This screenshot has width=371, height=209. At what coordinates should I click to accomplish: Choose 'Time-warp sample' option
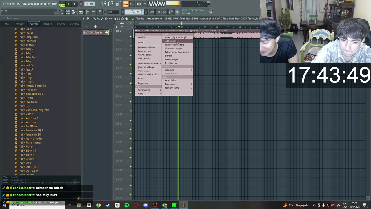click(177, 48)
